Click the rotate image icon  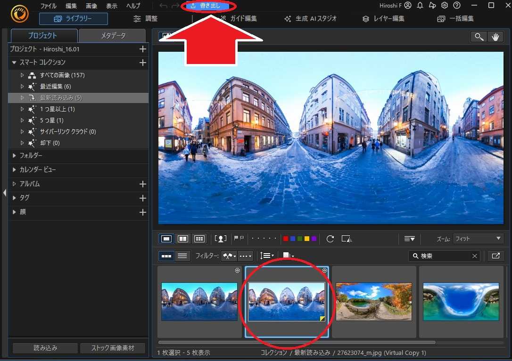(x=330, y=239)
